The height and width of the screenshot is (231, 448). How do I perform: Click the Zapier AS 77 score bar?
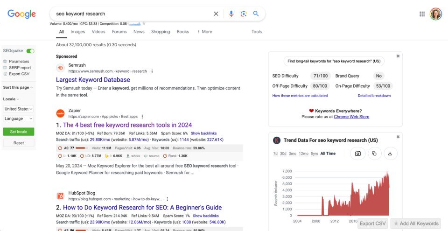tap(81, 148)
